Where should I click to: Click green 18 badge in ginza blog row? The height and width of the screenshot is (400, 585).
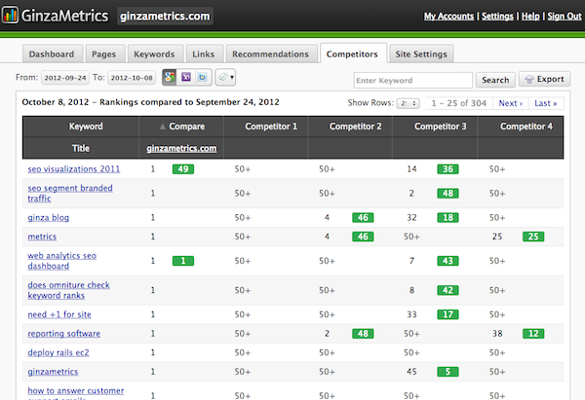tap(448, 217)
